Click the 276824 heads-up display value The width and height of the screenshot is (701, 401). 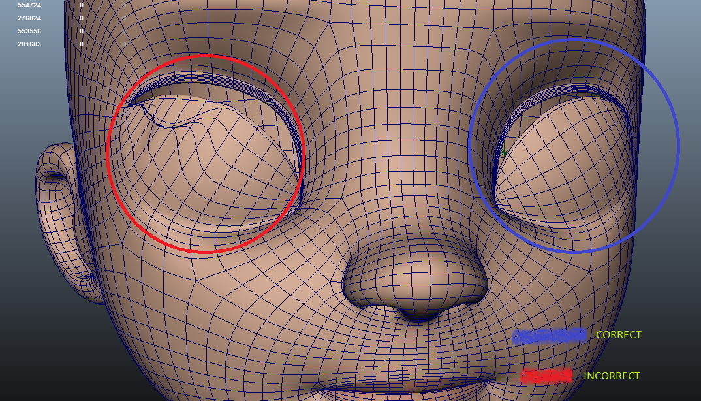[29, 18]
